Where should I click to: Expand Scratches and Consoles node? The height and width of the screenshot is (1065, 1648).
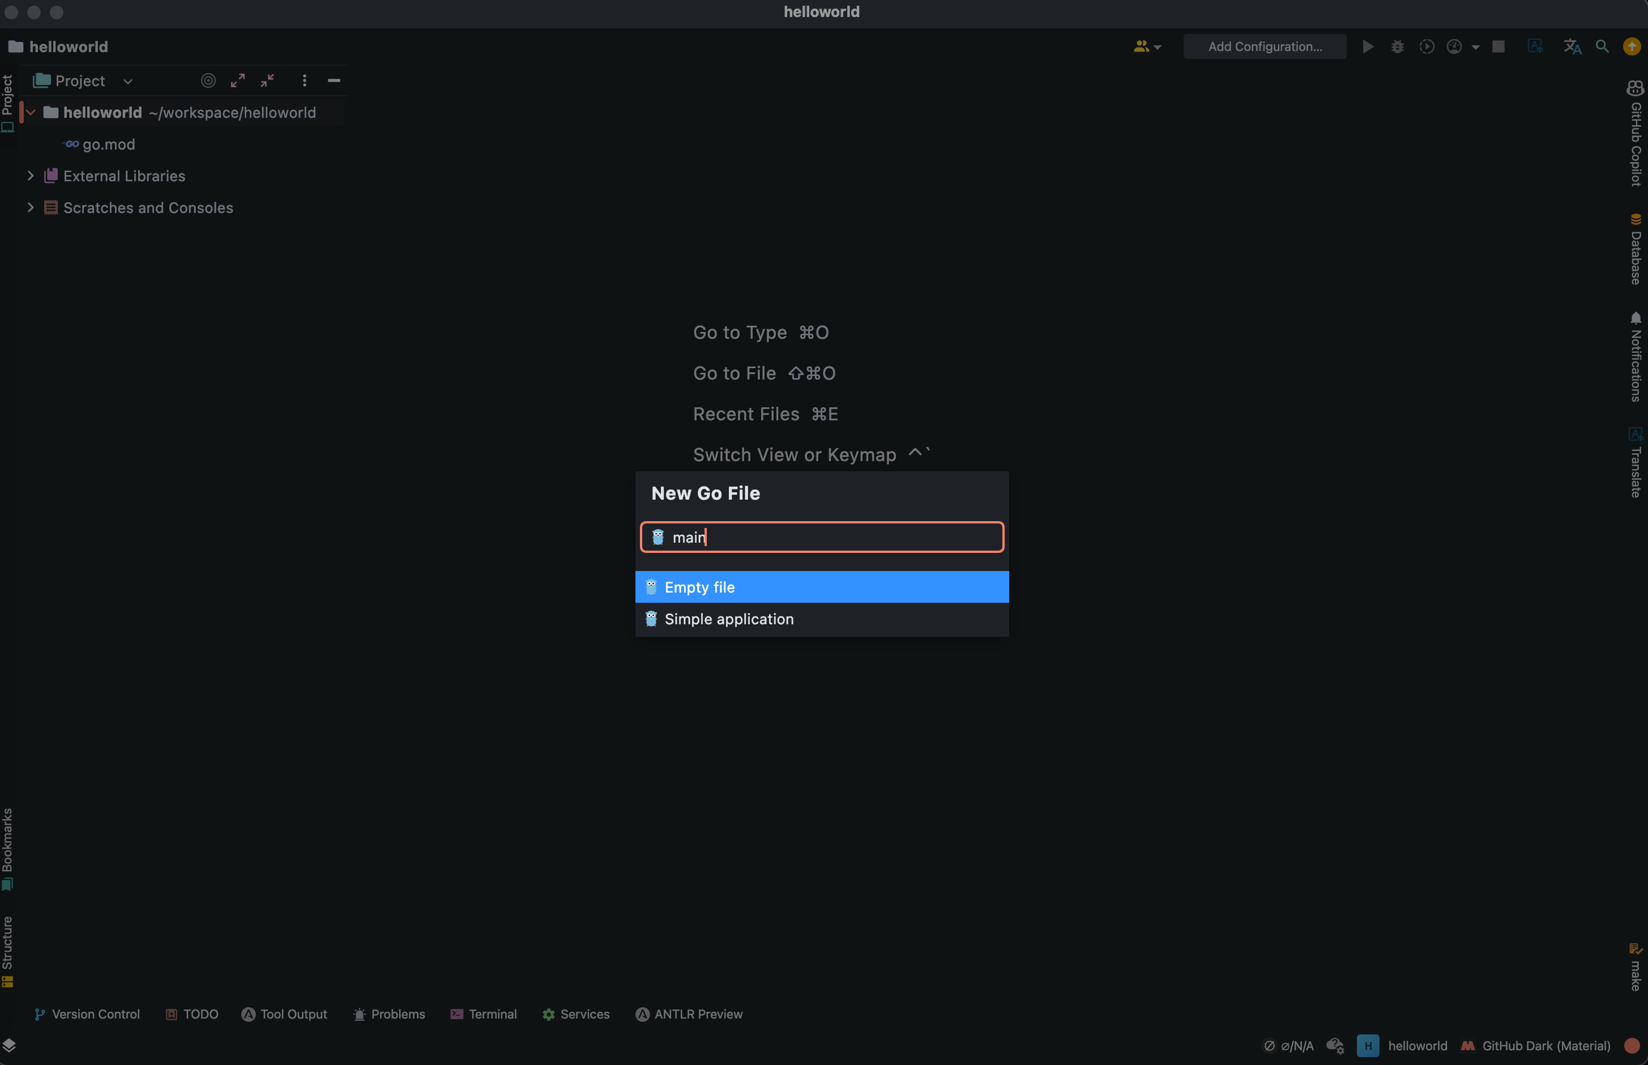click(31, 207)
